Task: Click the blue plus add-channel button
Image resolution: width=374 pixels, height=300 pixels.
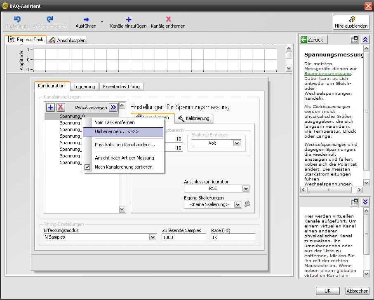Action: click(50, 107)
